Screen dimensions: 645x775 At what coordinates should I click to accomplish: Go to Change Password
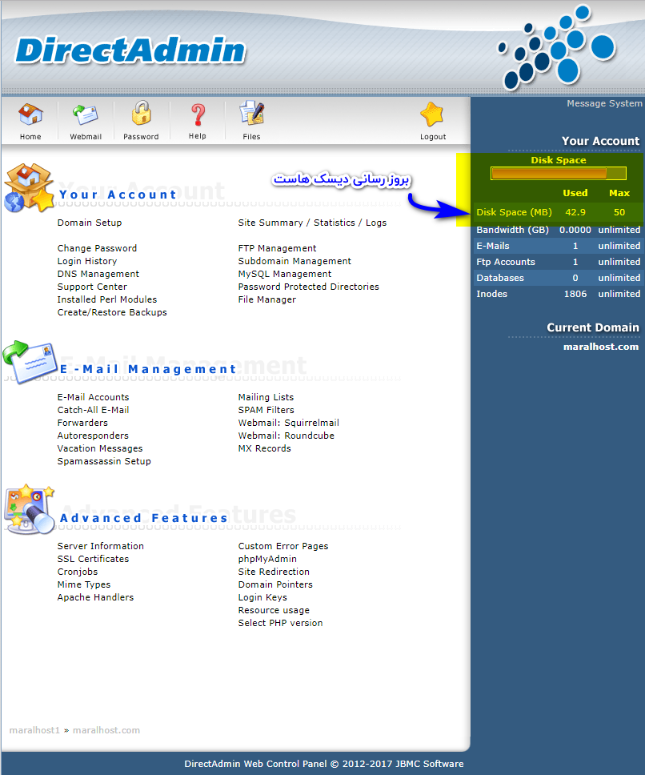tap(97, 248)
